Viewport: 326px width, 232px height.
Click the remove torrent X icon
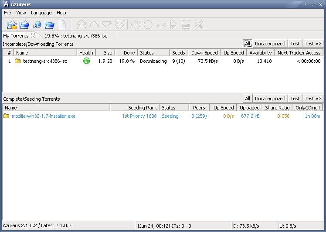tap(199, 25)
